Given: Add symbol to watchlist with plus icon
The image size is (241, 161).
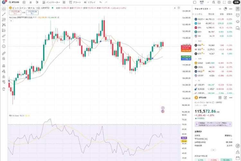Looking at the screenshot, I should pyautogui.click(x=220, y=9).
